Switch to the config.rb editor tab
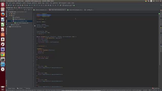The image size is (162, 91). pyautogui.click(x=89, y=10)
